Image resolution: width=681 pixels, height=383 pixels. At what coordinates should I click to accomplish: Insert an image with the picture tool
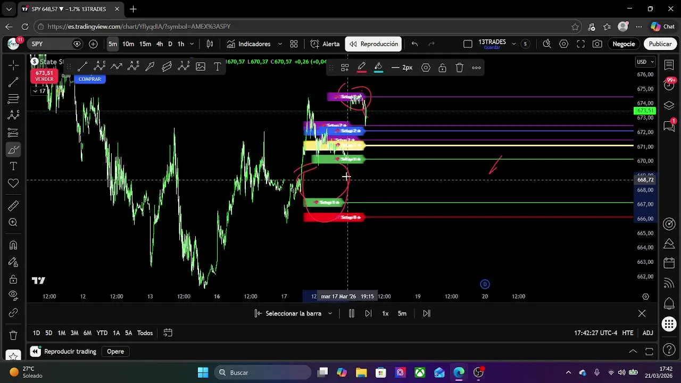(201, 67)
